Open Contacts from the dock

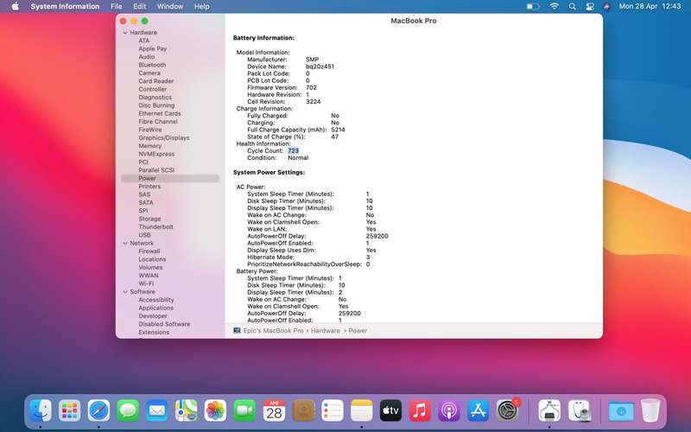click(303, 411)
